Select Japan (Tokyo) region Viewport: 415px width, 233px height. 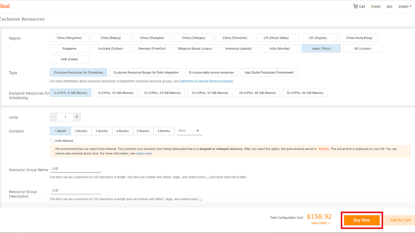[321, 48]
